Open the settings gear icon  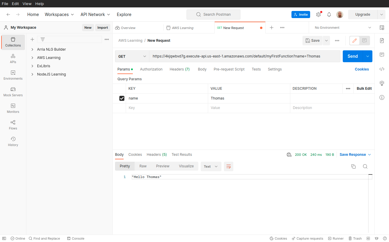click(x=318, y=15)
